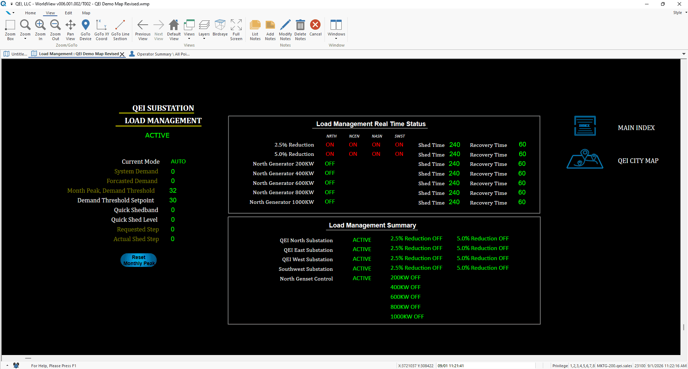The height and width of the screenshot is (369, 688).
Task: Toggle North Generator 200KW OFF status
Action: tap(330, 164)
